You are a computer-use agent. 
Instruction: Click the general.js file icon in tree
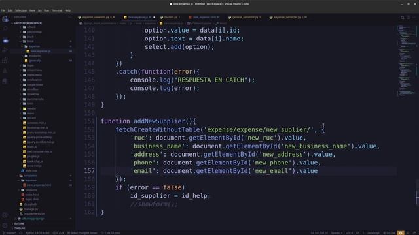click(x=26, y=61)
